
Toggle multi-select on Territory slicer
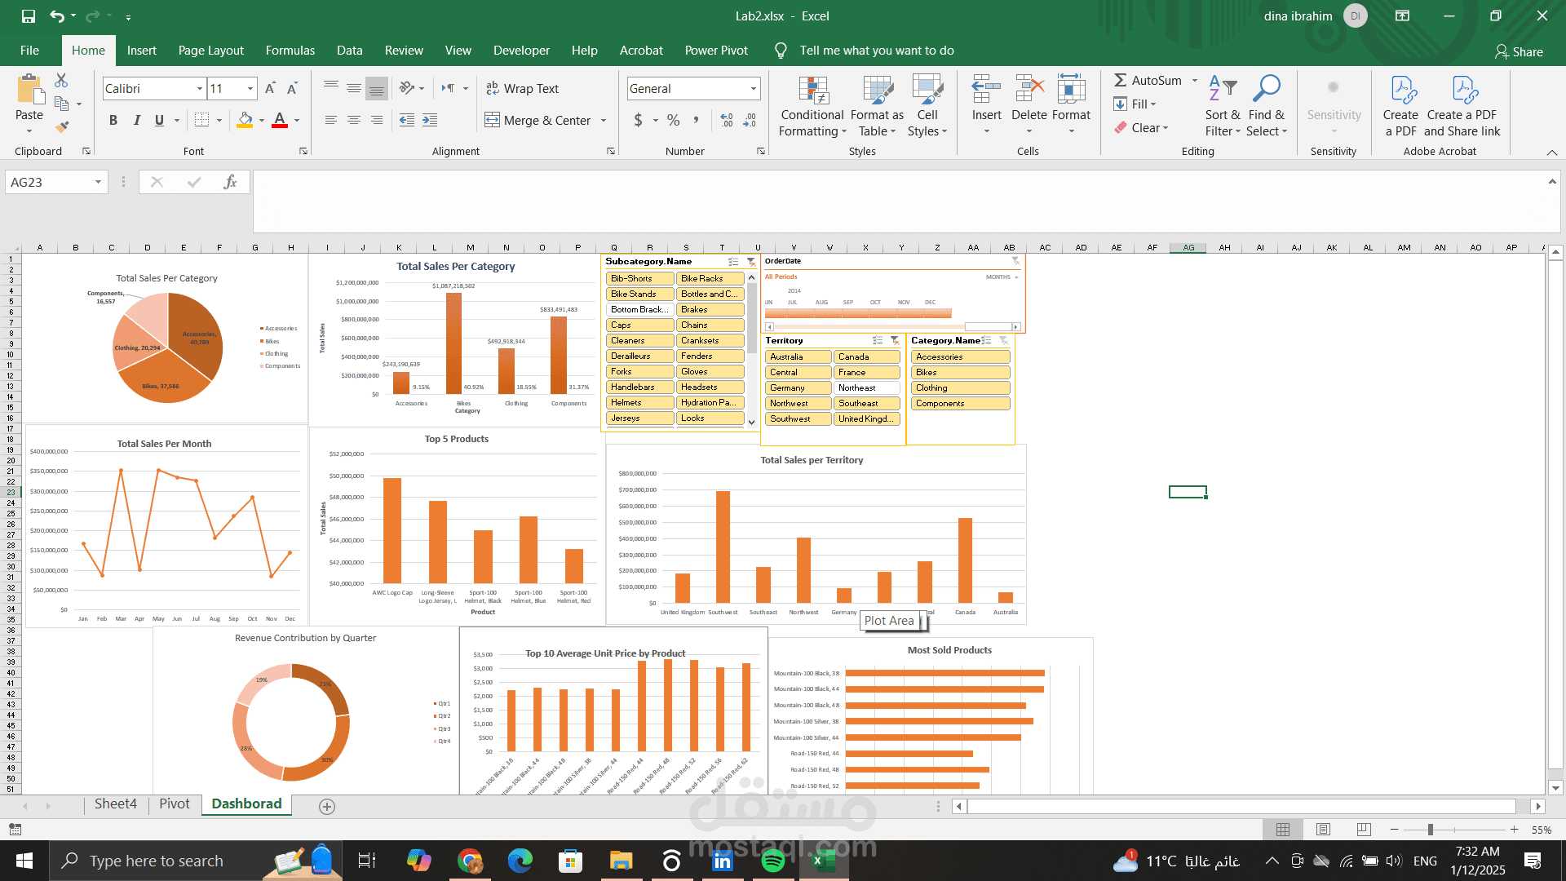(878, 341)
